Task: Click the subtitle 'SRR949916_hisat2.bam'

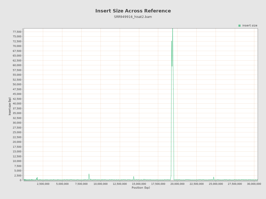Action: pyautogui.click(x=133, y=17)
